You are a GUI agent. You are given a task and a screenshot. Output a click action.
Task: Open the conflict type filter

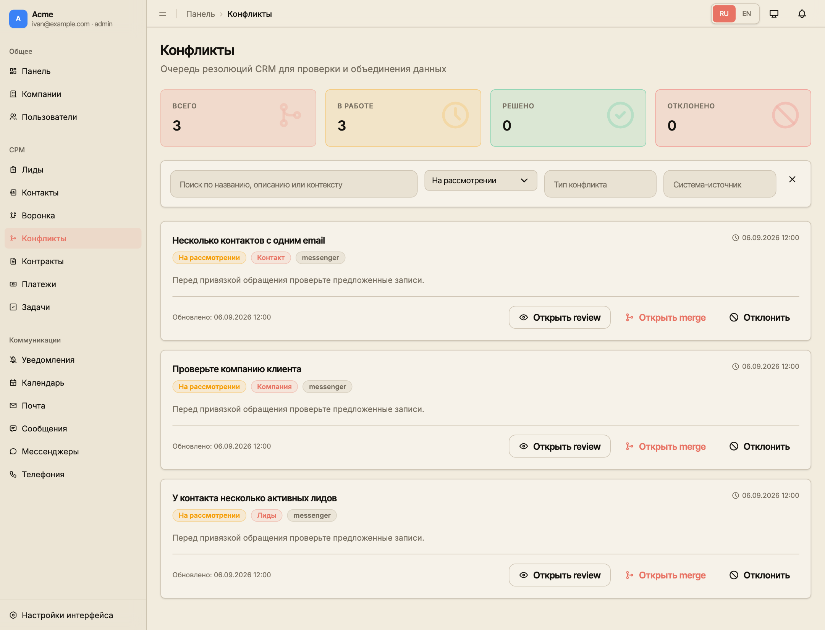(600, 184)
